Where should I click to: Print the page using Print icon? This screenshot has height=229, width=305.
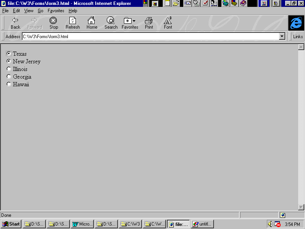point(149,23)
